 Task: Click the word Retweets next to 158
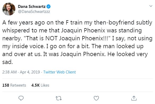[x=18, y=85]
